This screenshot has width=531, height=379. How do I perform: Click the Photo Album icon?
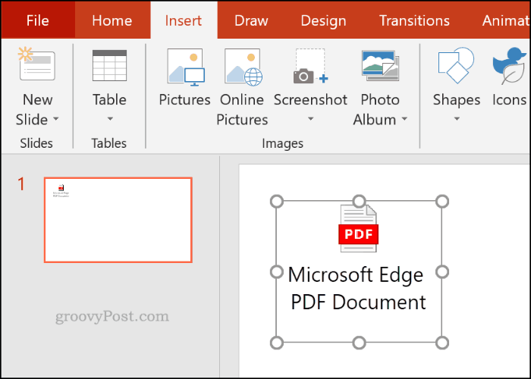pyautogui.click(x=379, y=67)
